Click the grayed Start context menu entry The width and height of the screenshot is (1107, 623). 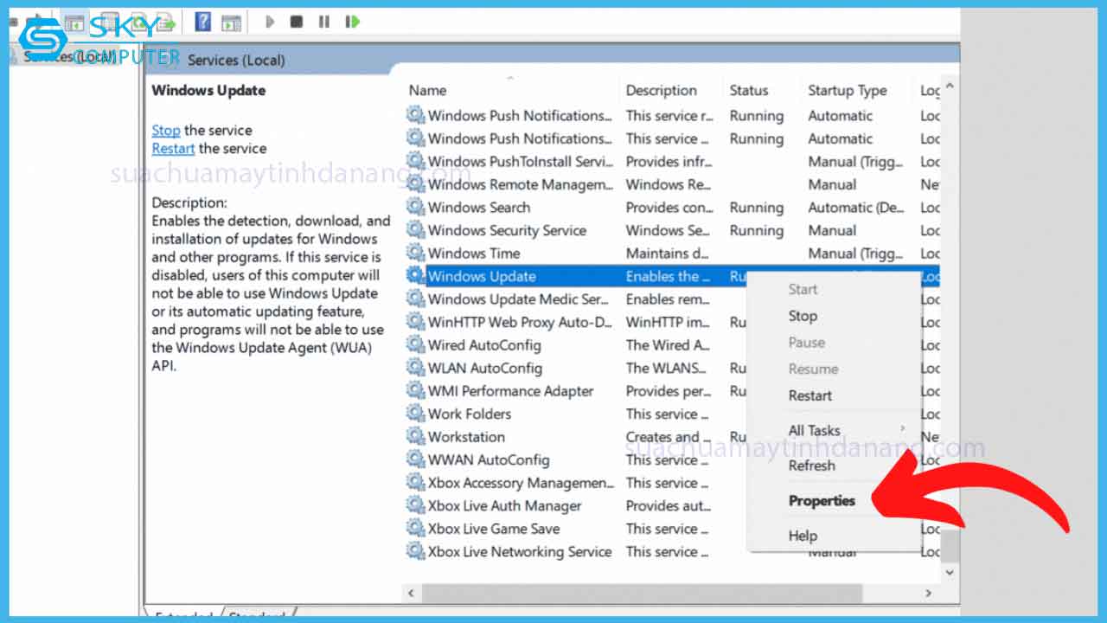coord(803,290)
